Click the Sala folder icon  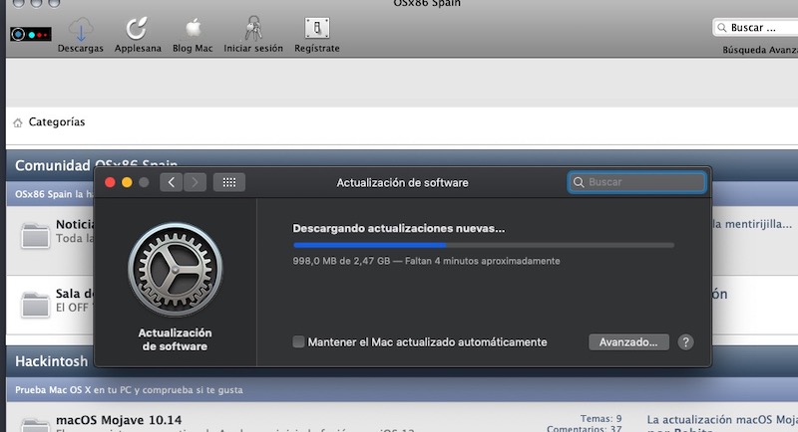click(x=35, y=304)
